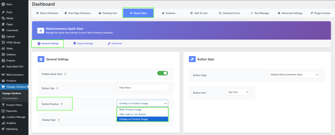Open the Popup Manage sub-tab

(83, 43)
